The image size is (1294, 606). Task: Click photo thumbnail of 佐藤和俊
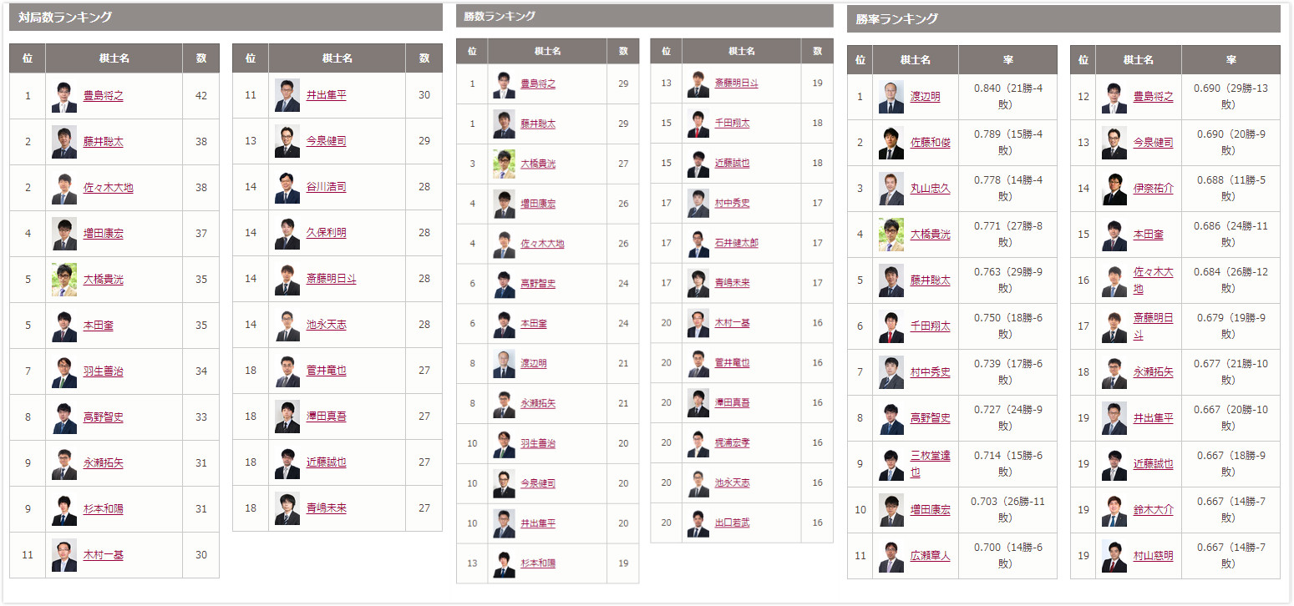click(x=891, y=143)
